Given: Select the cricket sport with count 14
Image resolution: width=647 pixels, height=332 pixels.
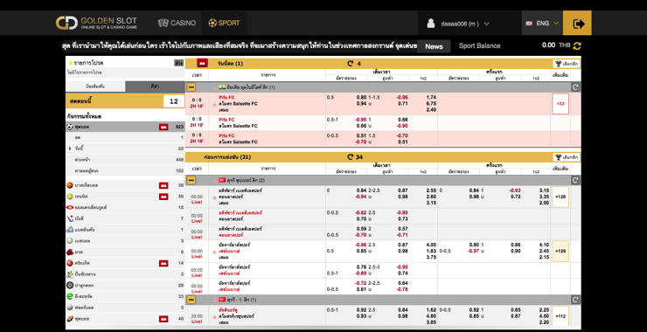Looking at the screenshot, I should [125, 263].
